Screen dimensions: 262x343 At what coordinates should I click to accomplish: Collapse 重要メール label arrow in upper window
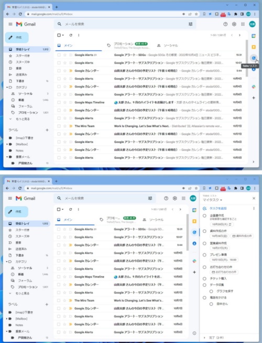[7, 157]
